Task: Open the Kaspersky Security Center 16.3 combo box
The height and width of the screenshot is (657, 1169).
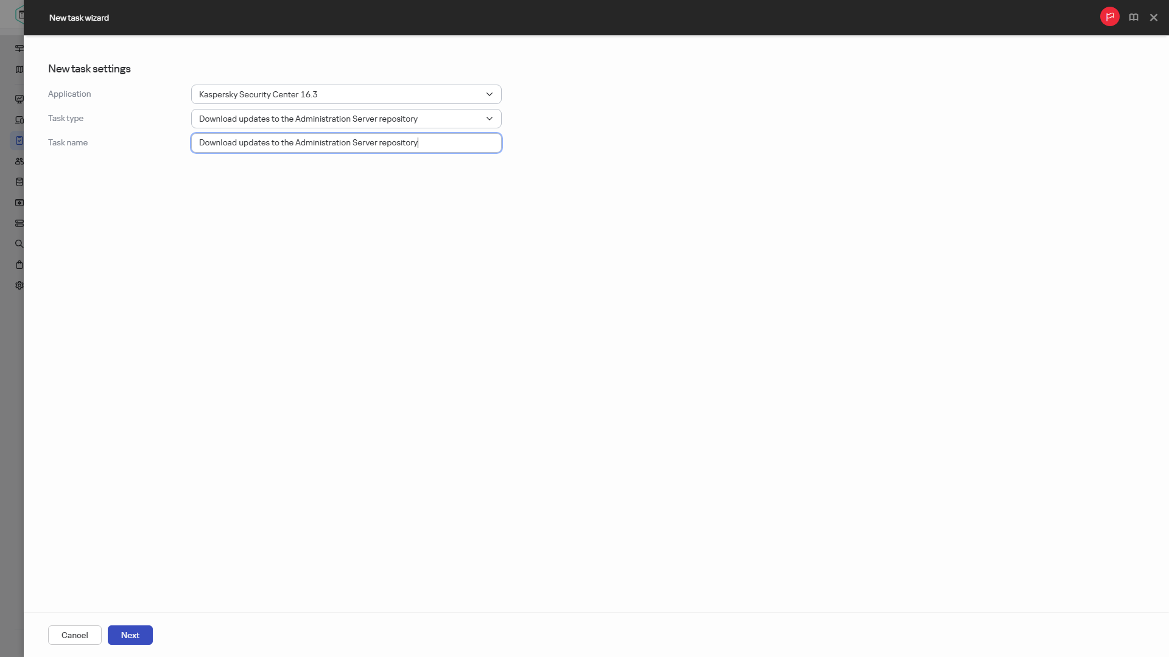Action: click(x=346, y=94)
